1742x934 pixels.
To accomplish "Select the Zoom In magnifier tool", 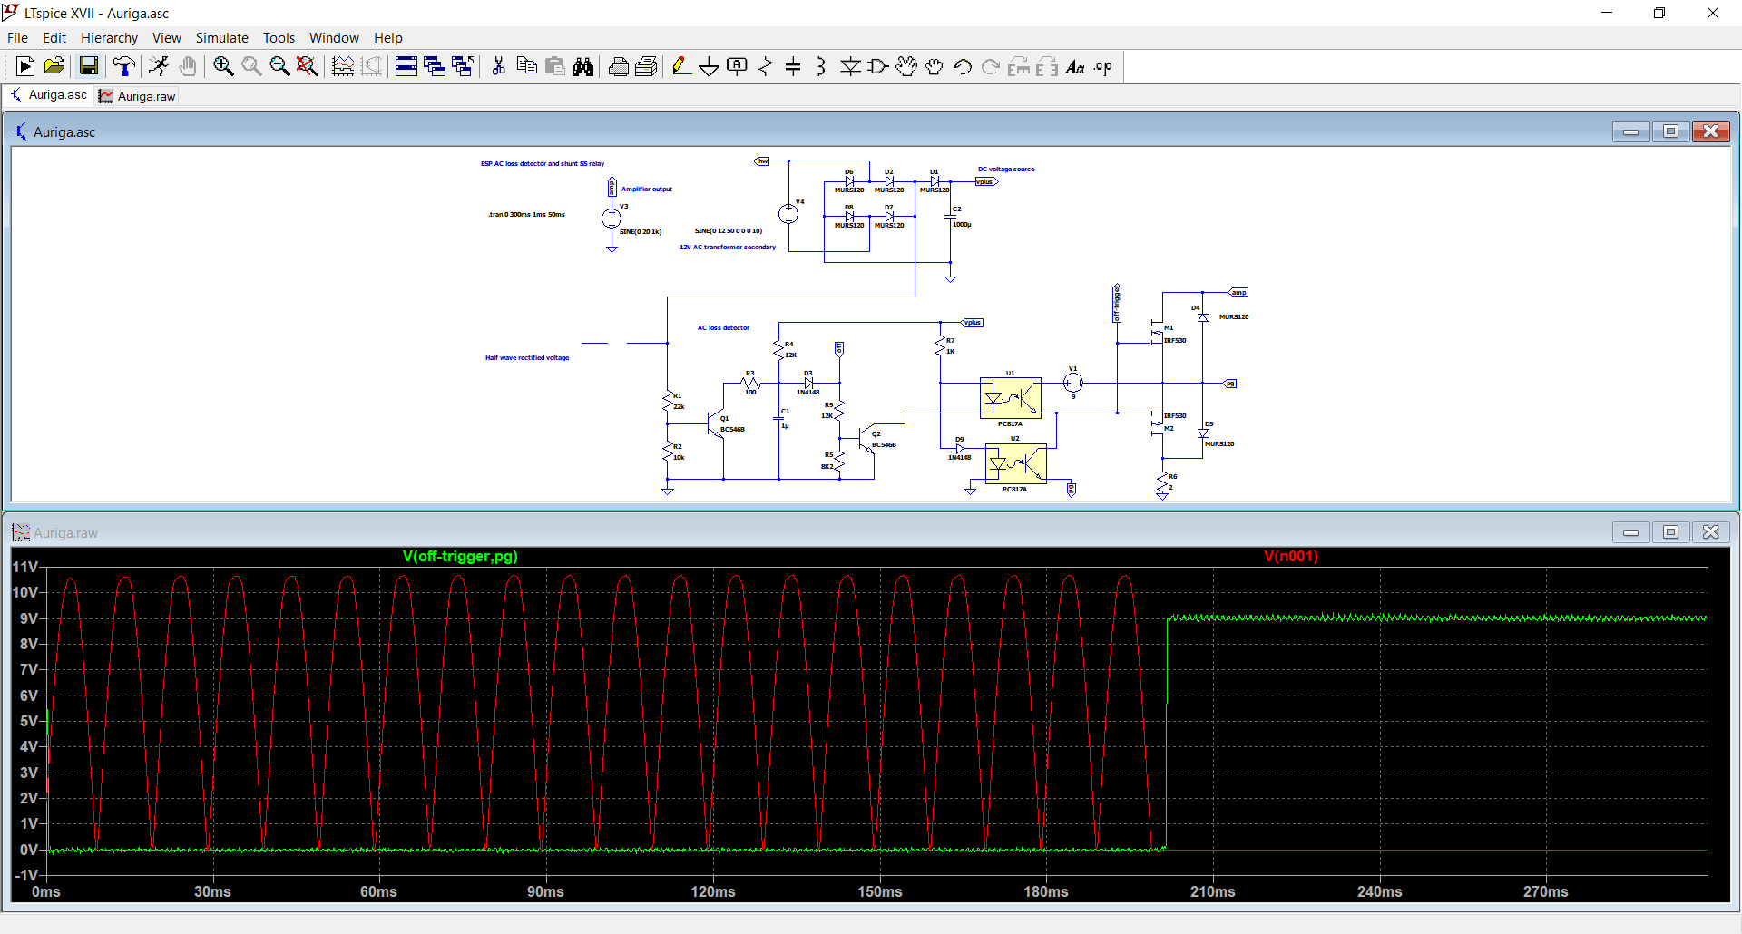I will click(223, 66).
